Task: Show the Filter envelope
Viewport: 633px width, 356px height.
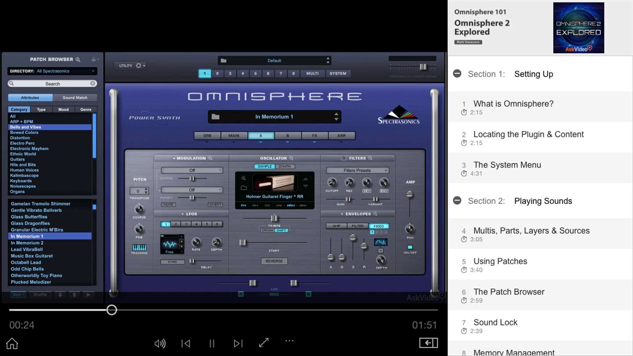Action: point(358,226)
